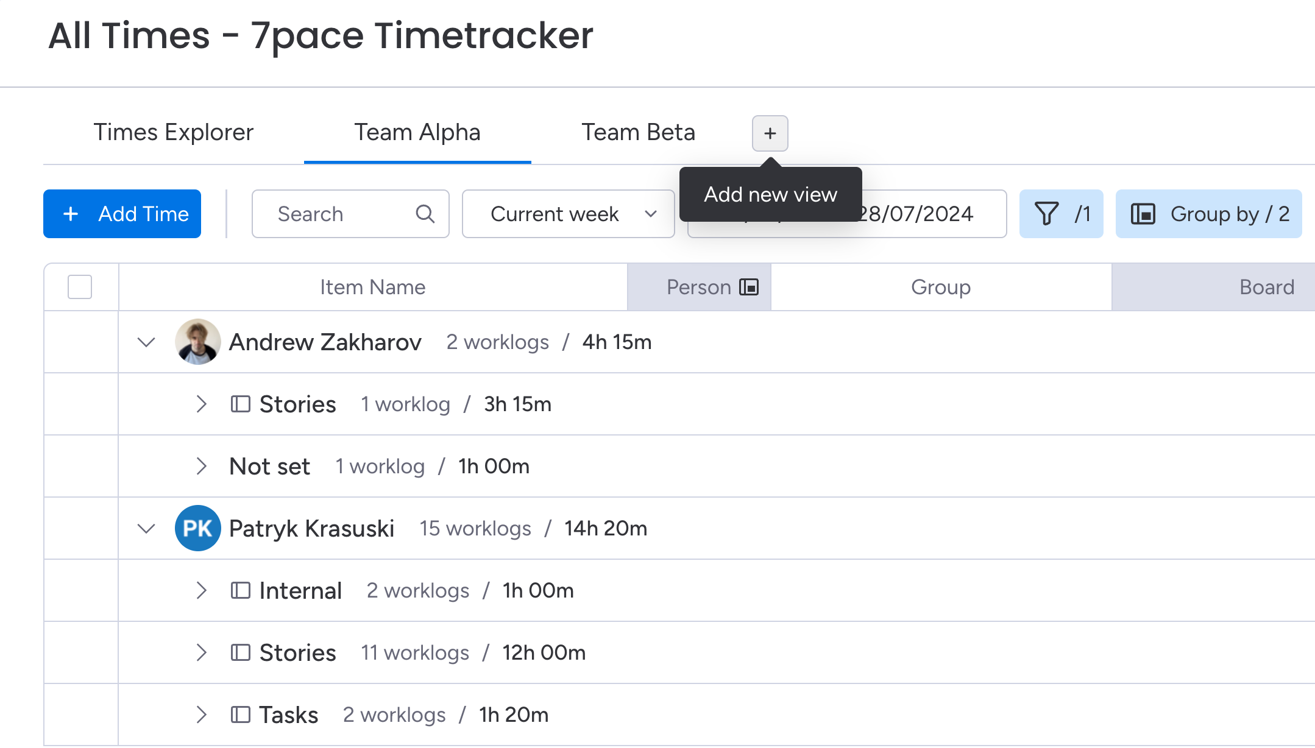Click the plus icon to add new view

pos(770,133)
